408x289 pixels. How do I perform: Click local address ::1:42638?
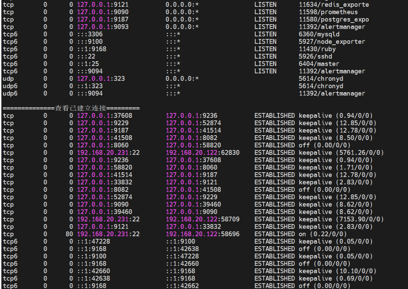(93, 278)
